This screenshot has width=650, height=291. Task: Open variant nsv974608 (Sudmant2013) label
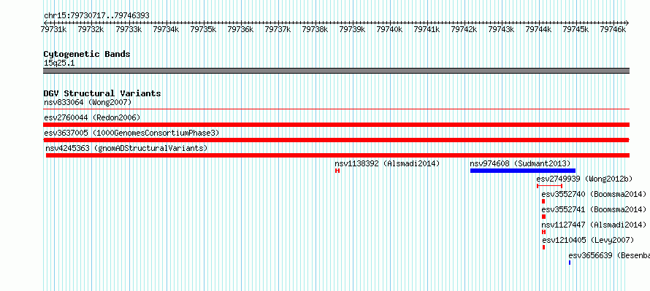[x=520, y=163]
